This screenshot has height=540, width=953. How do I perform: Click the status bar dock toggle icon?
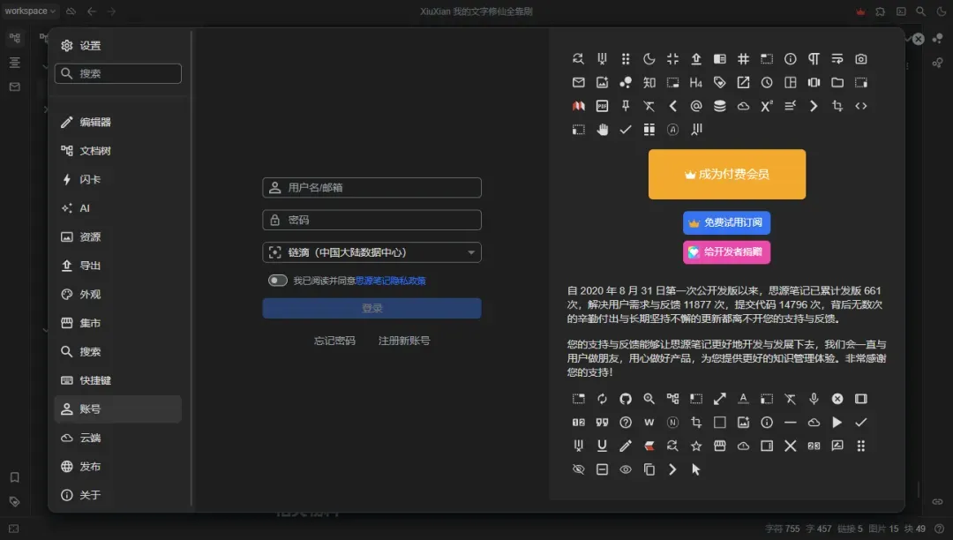tap(14, 529)
